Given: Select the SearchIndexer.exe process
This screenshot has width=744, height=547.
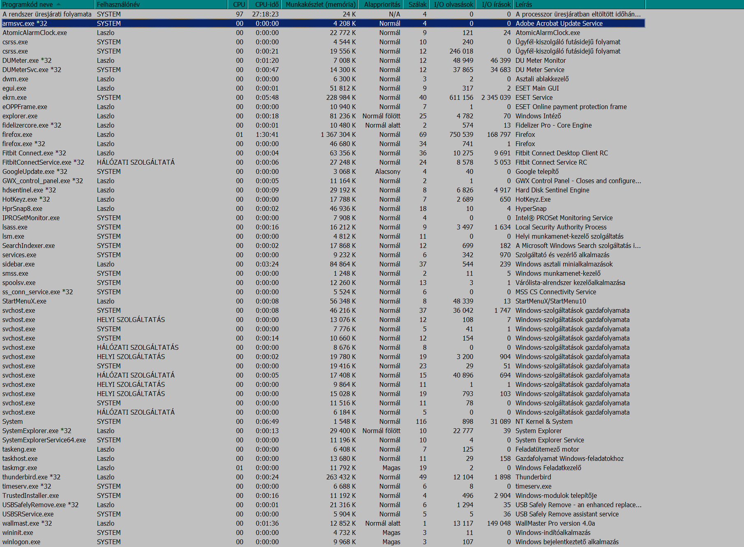Looking at the screenshot, I should (323, 246).
